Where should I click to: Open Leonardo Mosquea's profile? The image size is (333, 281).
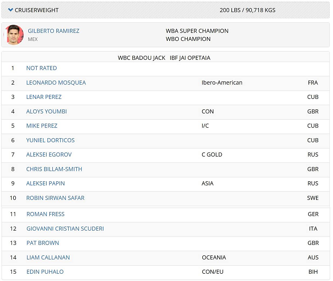56,83
